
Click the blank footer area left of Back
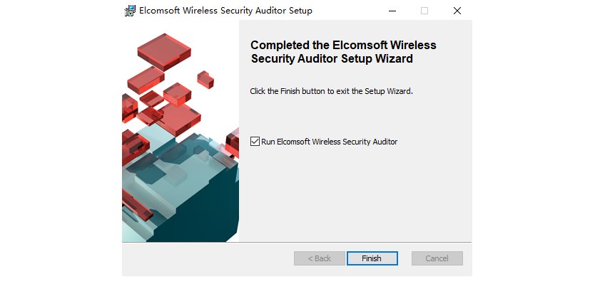coord(208,258)
